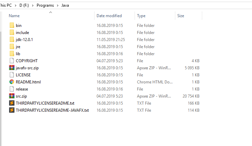Select the LICENSE file name
This screenshot has width=252, height=146.
click(23, 75)
